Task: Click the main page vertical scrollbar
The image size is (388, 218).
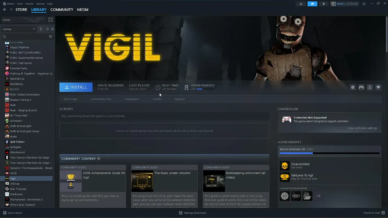Action: [386, 34]
